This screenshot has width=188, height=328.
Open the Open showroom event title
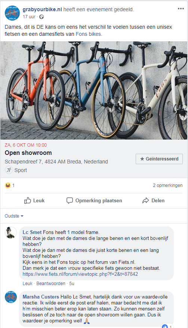[x=28, y=153]
